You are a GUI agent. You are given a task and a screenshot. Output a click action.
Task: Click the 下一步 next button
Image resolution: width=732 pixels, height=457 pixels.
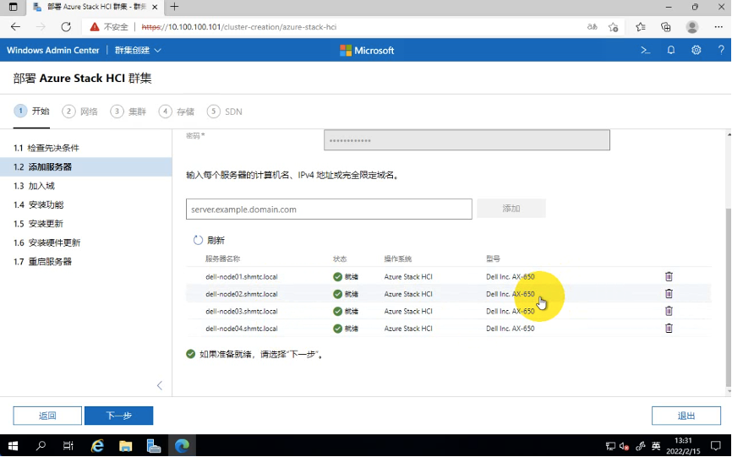click(x=118, y=416)
